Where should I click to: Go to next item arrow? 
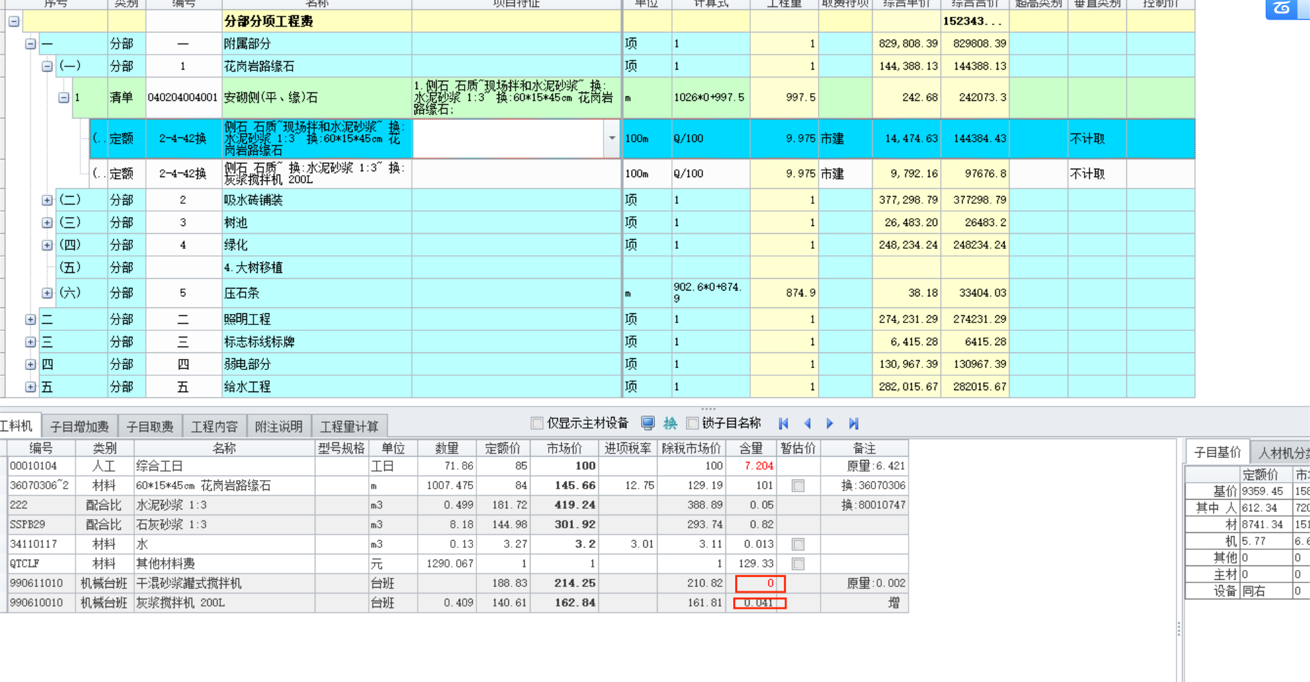830,423
